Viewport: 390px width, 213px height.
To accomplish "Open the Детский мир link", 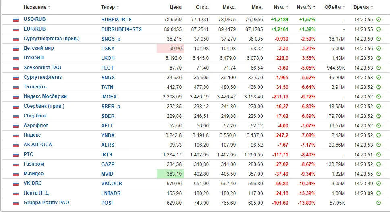I will pos(39,48).
